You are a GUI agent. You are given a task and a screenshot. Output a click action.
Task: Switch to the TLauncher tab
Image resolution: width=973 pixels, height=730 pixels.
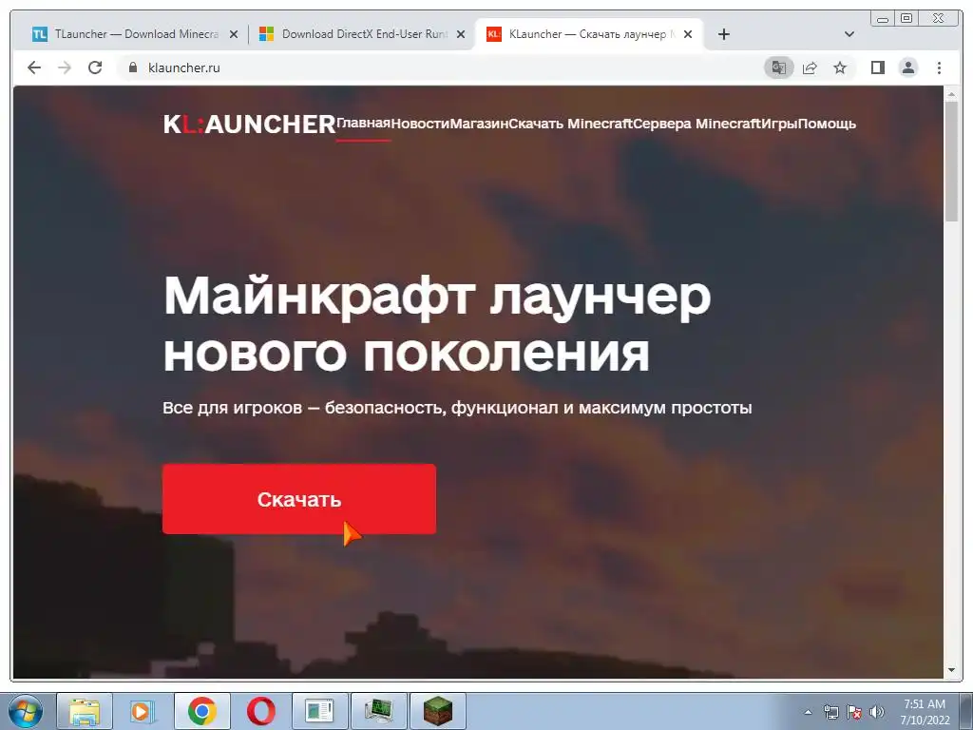[135, 34]
